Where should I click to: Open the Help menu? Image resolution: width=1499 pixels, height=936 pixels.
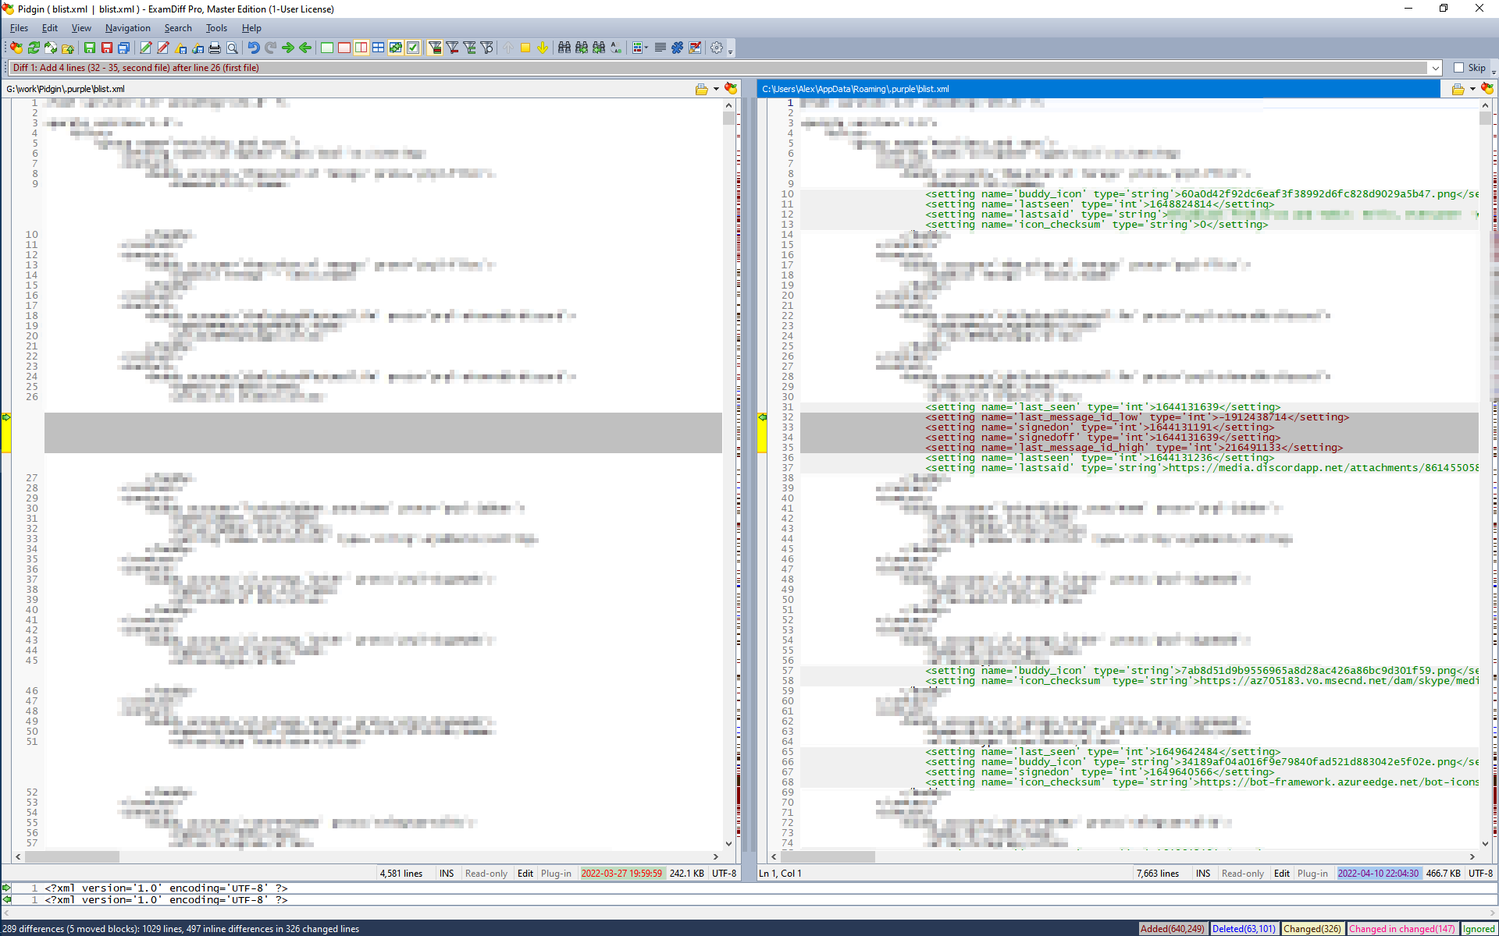pos(251,28)
